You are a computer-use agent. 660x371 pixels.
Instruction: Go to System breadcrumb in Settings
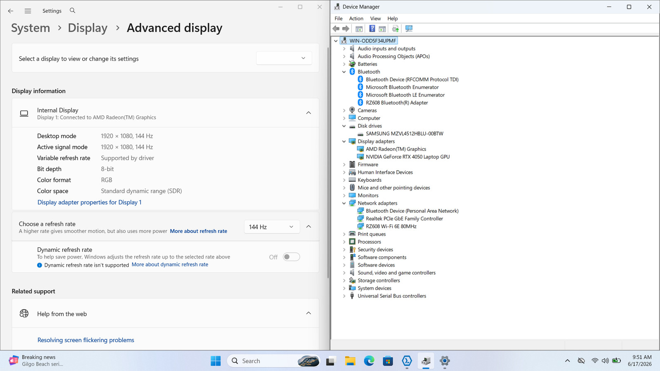click(31, 28)
